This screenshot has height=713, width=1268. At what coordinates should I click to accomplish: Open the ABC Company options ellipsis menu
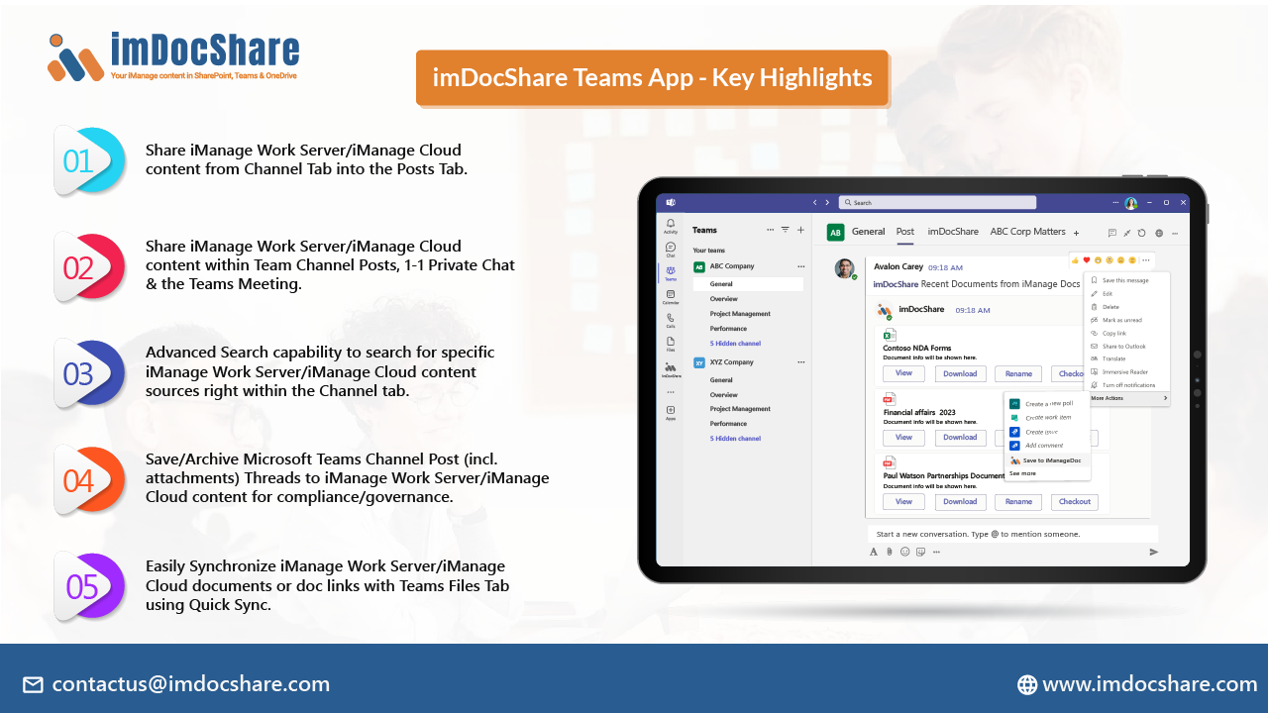[800, 265]
